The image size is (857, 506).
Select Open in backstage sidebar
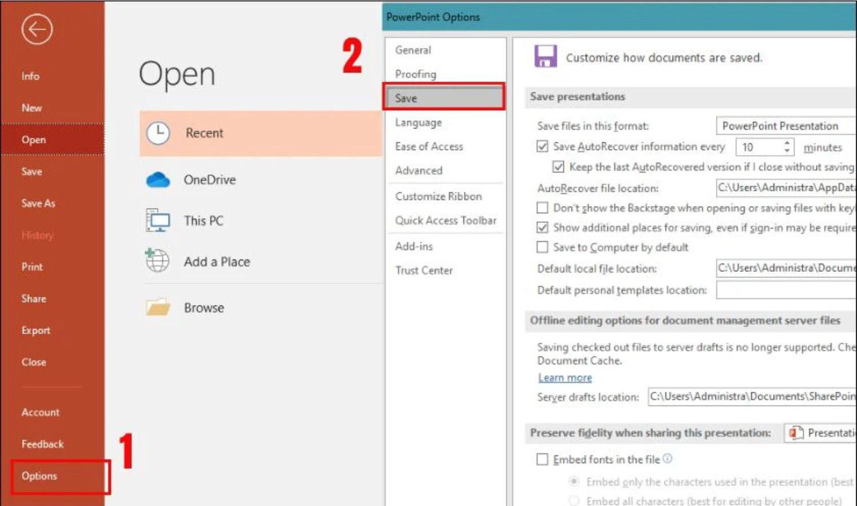(x=52, y=139)
